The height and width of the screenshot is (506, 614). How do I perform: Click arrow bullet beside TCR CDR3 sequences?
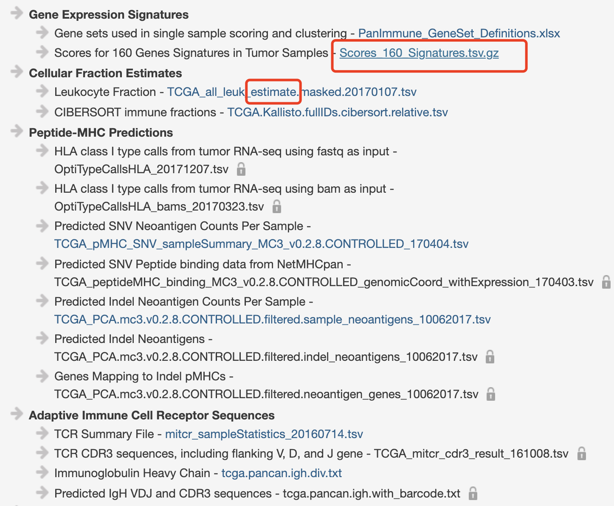point(42,452)
